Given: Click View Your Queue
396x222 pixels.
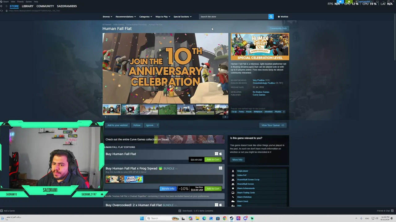Looking at the screenshot, I should coord(273,125).
